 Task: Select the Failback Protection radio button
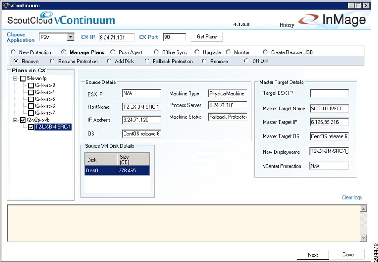click(147, 61)
